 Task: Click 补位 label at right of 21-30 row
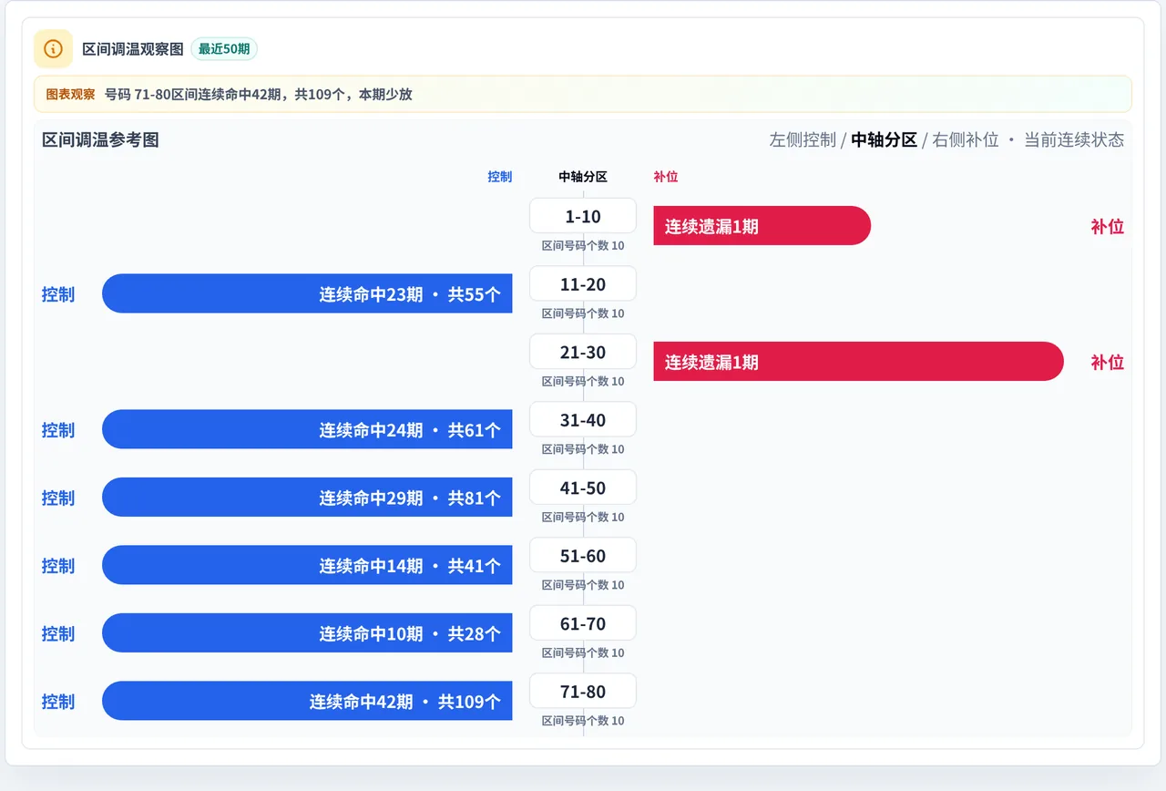pos(1108,363)
